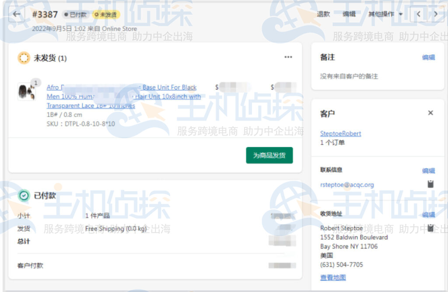Dismiss the customer card with the X
The height and width of the screenshot is (292, 448).
[x=430, y=113]
